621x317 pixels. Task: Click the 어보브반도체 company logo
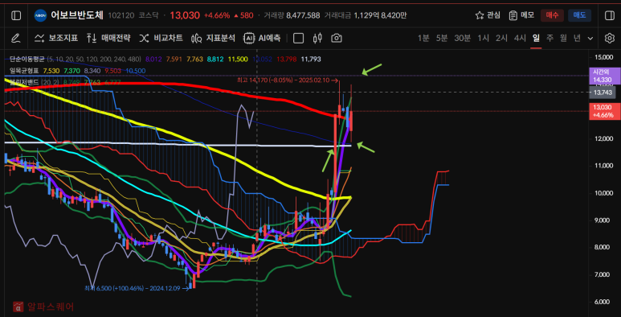tap(40, 15)
